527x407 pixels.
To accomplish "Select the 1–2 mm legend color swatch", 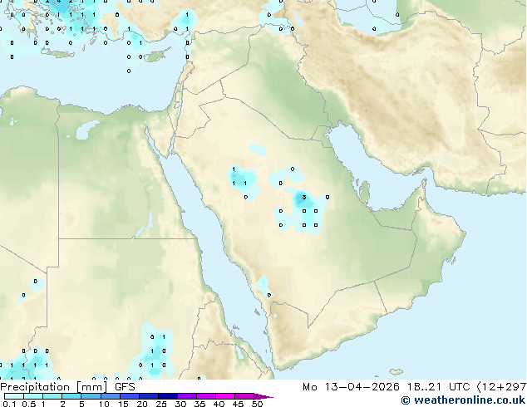I will pyautogui.click(x=52, y=396).
